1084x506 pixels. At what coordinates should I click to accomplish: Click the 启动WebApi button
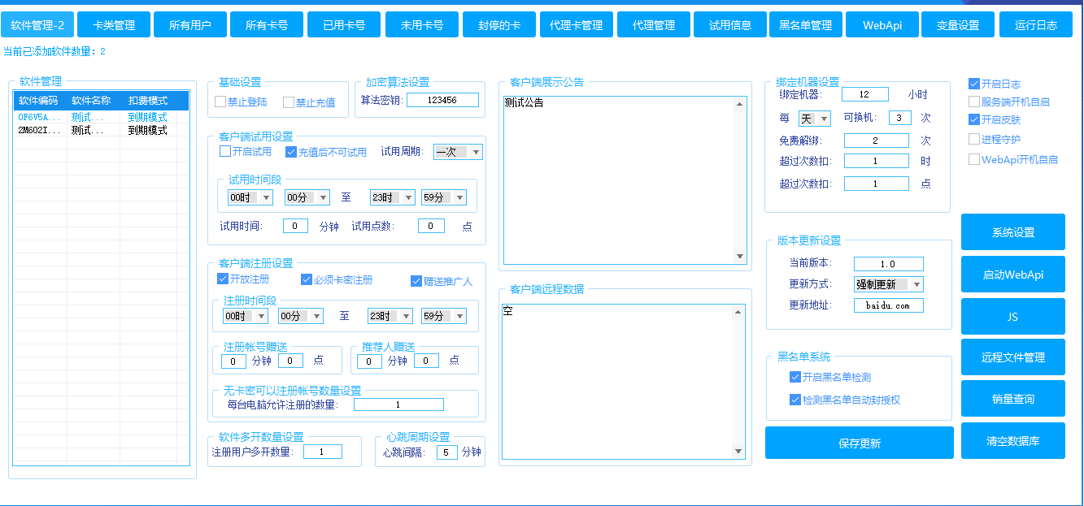pyautogui.click(x=1013, y=275)
